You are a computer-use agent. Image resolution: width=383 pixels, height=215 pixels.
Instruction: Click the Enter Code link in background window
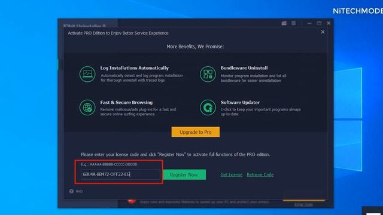(303, 204)
